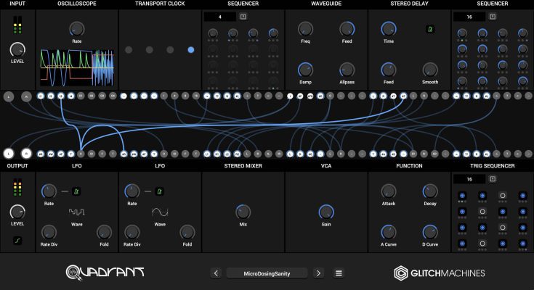Open the Trig Sequencer step count field
Viewport: 534px width, 290px height.
click(x=469, y=178)
